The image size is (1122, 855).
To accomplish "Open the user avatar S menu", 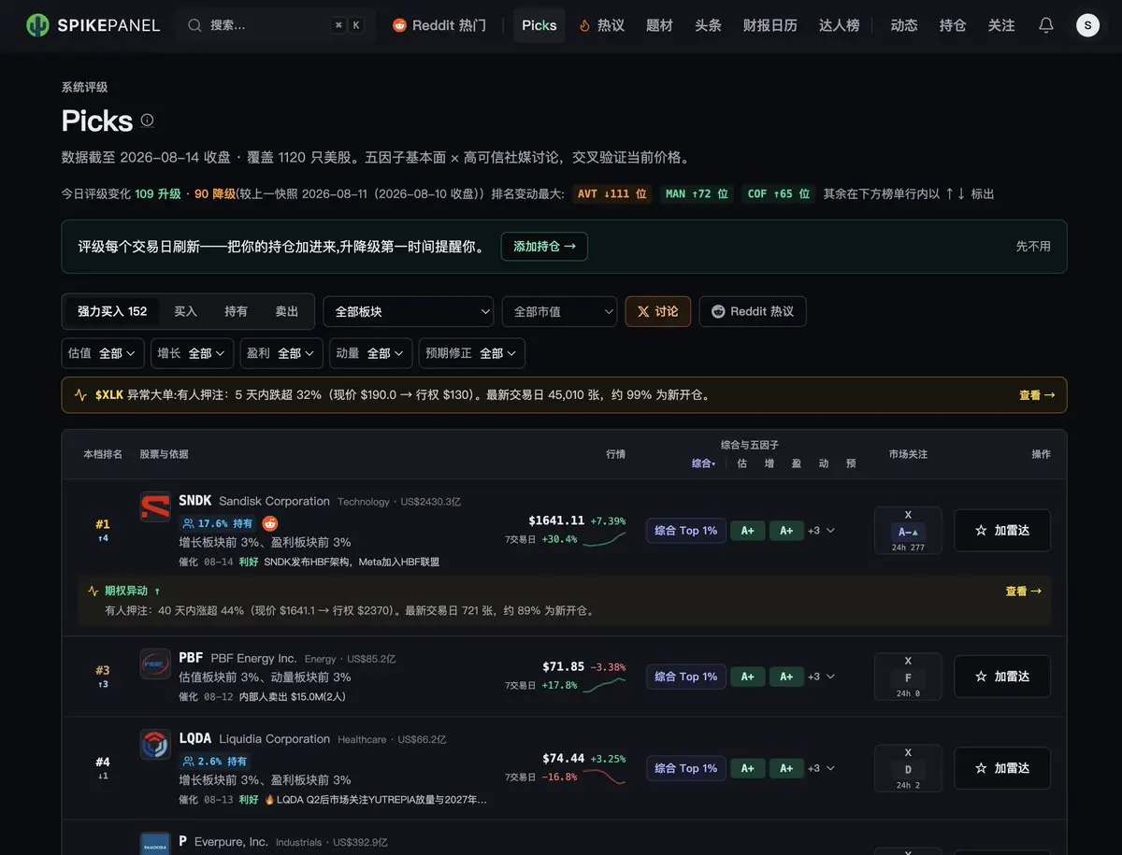I will [x=1087, y=25].
